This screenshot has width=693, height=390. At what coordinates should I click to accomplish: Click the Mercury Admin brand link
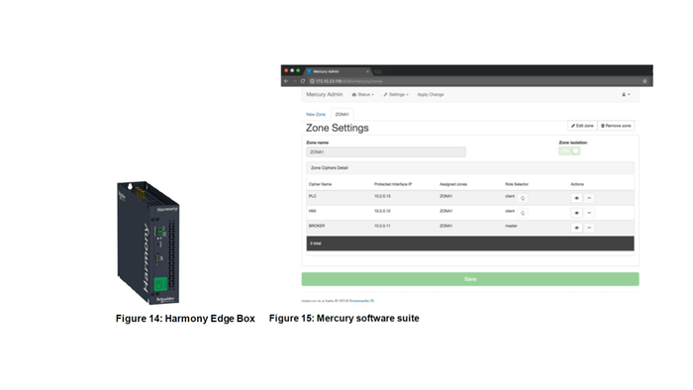(325, 94)
